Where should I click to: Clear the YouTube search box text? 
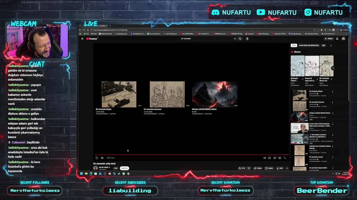click(x=235, y=39)
